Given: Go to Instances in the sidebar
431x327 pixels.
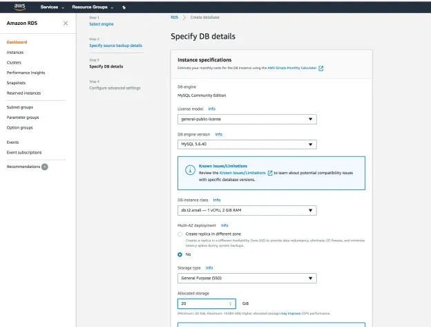Looking at the screenshot, I should point(15,53).
